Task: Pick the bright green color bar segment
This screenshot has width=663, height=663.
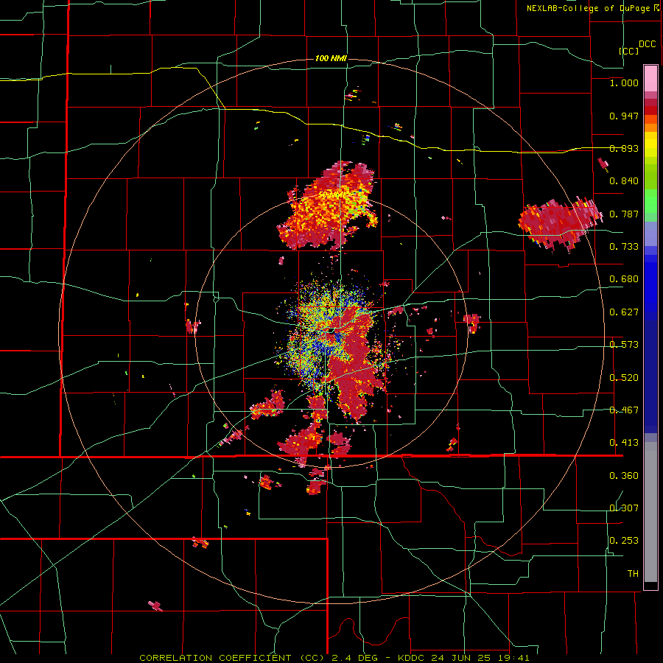Action: pyautogui.click(x=650, y=200)
